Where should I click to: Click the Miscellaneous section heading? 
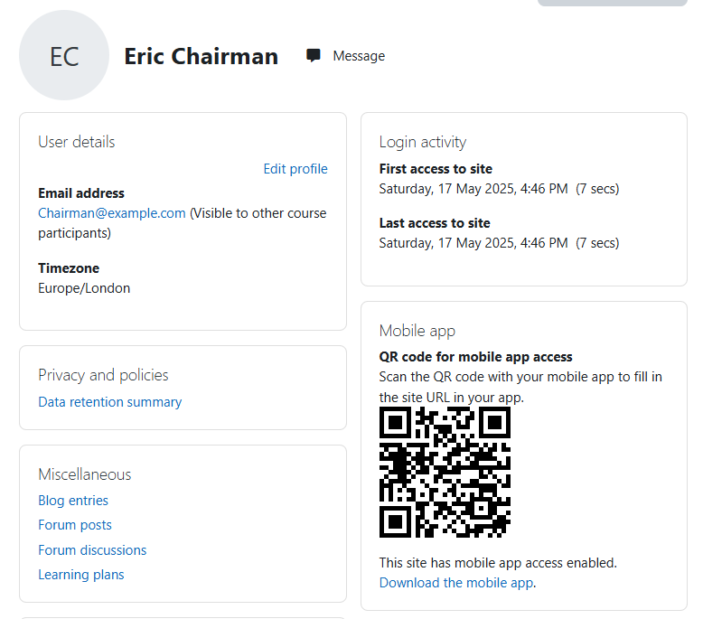click(85, 474)
